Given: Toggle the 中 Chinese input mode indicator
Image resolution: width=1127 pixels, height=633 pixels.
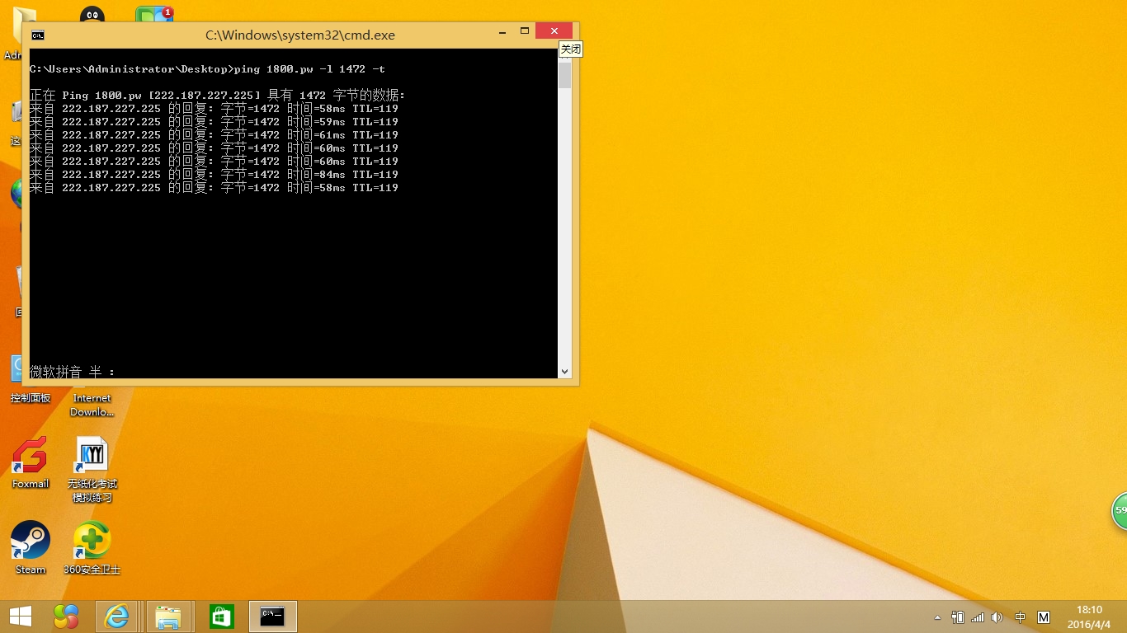Looking at the screenshot, I should click(x=1021, y=617).
